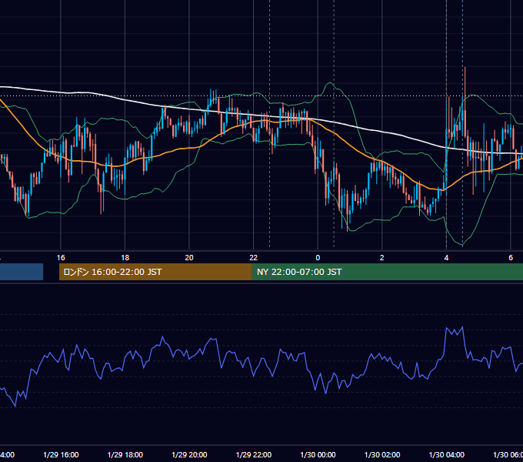Screen dimensions: 523x462
Task: Click the 0 hour label on price chart axis
Action: pyautogui.click(x=318, y=258)
